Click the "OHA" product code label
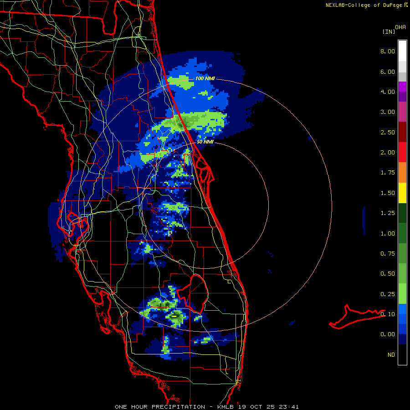Screen dimensions: 410x410 pos(400,27)
